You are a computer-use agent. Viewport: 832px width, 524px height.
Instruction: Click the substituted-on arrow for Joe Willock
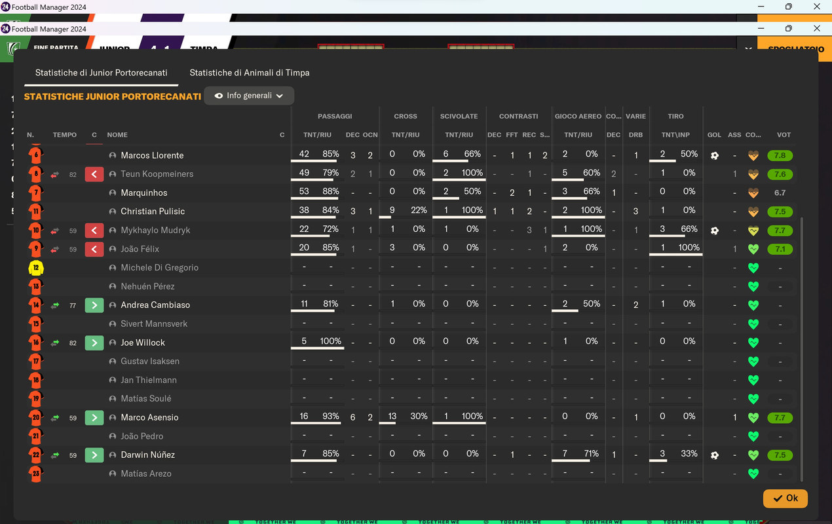click(94, 343)
